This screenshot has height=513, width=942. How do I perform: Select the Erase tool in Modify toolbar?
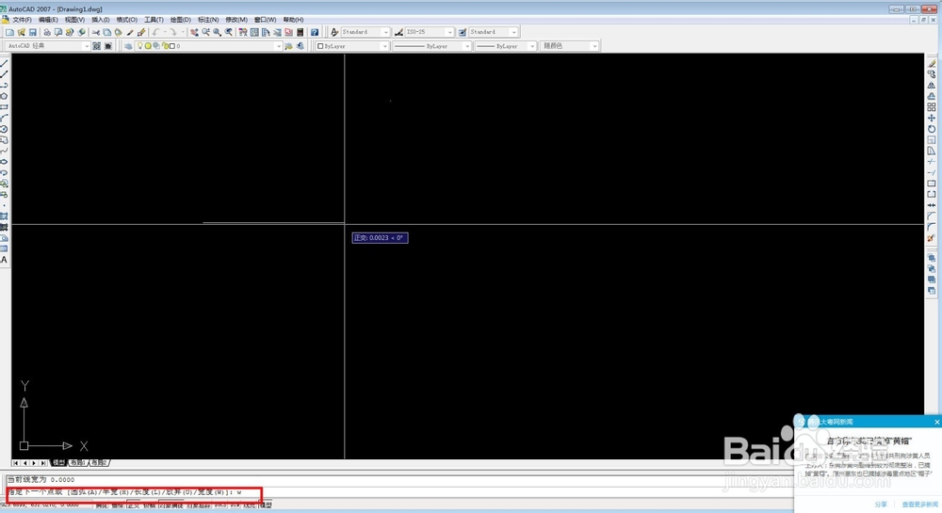click(932, 63)
